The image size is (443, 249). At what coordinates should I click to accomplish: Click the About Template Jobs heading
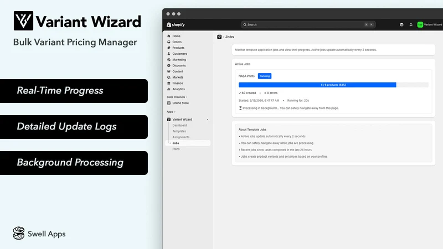[253, 129]
